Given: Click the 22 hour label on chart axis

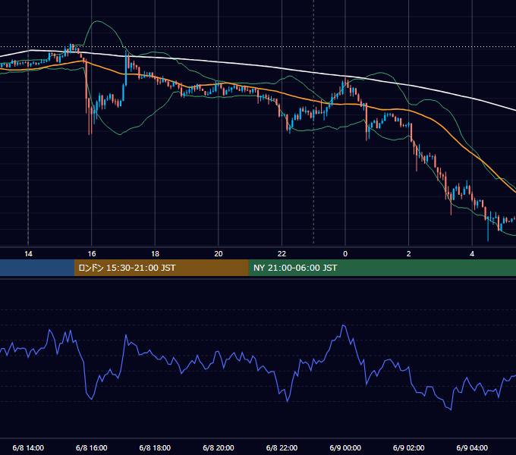Looking at the screenshot, I should tap(282, 254).
